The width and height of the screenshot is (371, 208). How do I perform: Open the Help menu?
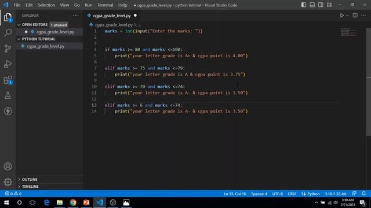pyautogui.click(x=122, y=5)
